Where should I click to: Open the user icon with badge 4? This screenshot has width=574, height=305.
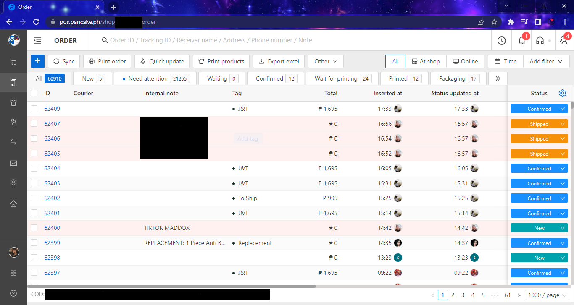(563, 40)
